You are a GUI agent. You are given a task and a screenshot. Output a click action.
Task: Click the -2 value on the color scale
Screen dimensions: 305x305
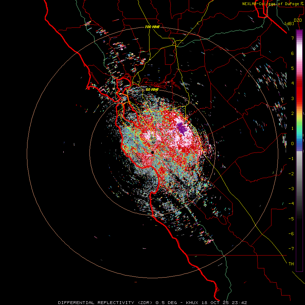coord(291,174)
